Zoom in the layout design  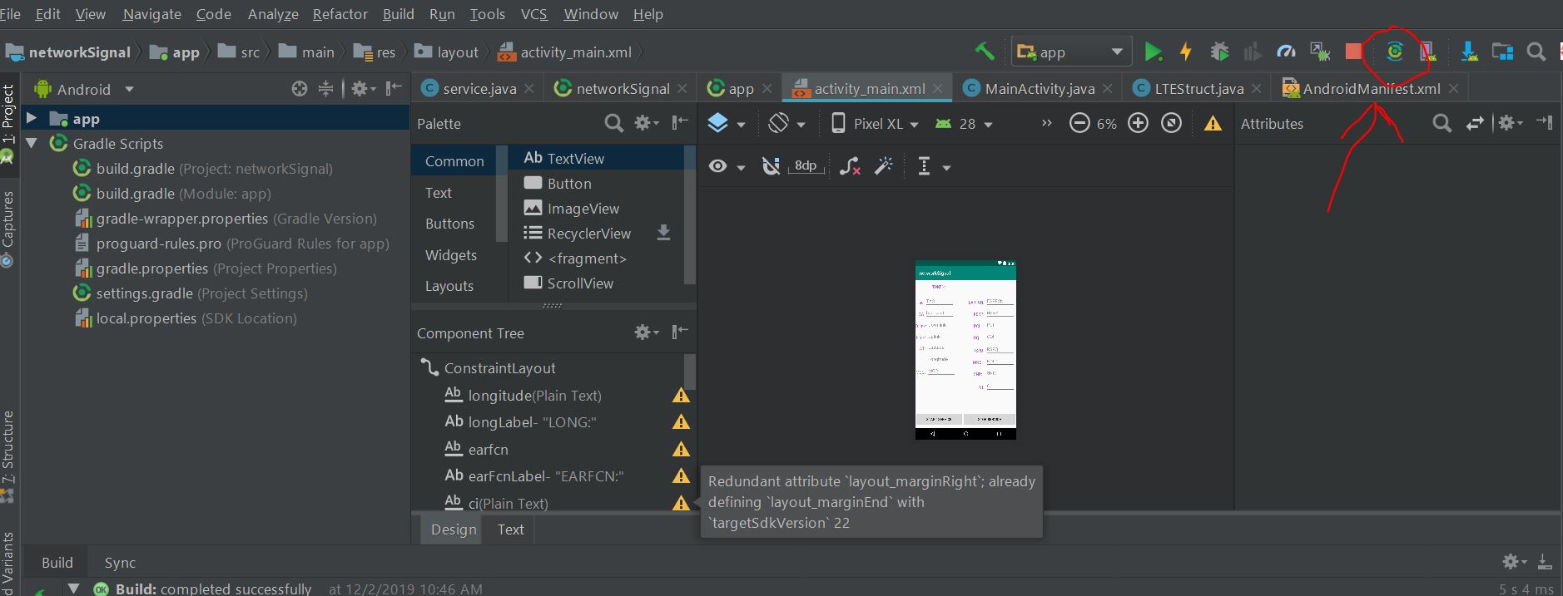click(1138, 123)
